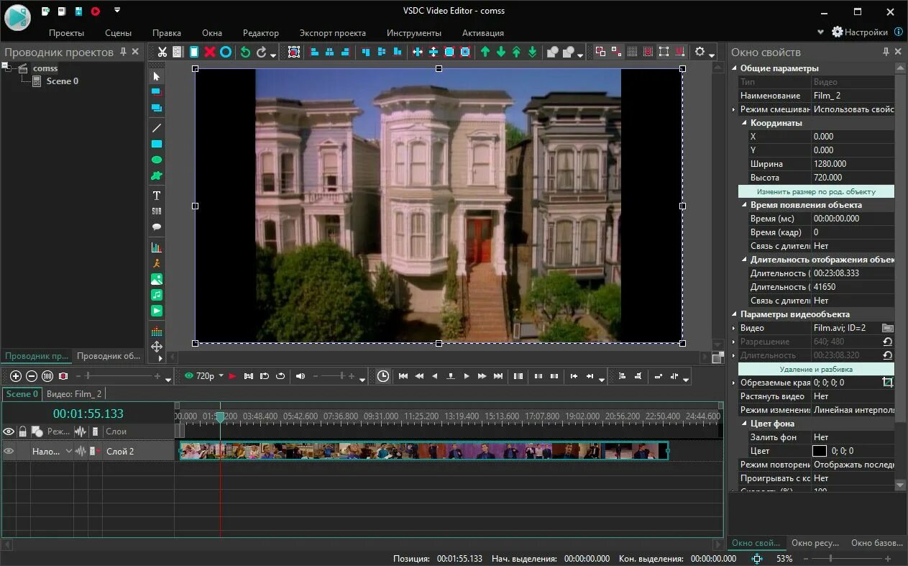Toggle layer lock icon in timeline header
Image resolution: width=908 pixels, height=566 pixels.
pos(22,431)
